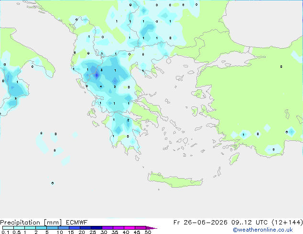
Task: Click the 15 mm legend color swatch
Action: pyautogui.click(x=74, y=228)
